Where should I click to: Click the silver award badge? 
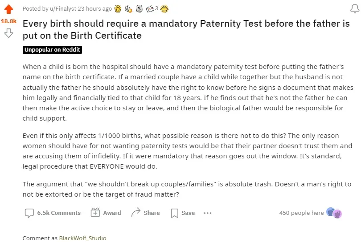pos(139,8)
